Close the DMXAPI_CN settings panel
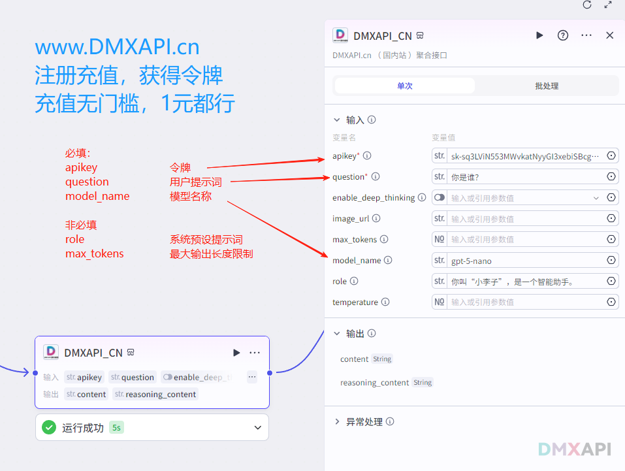Screen dimensions: 625x471 coord(610,35)
